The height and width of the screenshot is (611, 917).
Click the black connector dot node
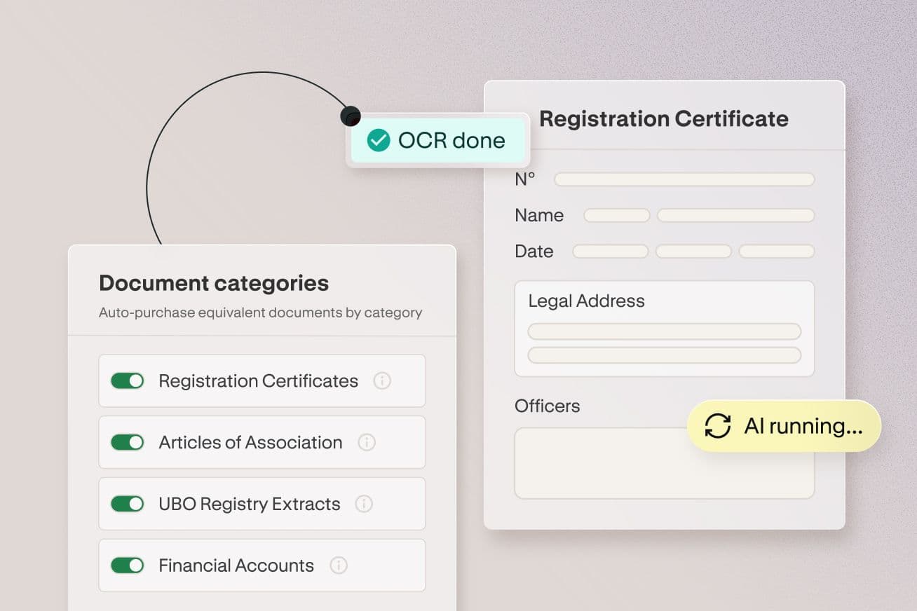(350, 116)
